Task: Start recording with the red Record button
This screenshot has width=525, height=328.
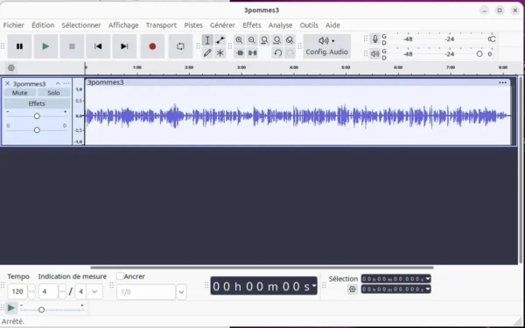Action: [152, 46]
